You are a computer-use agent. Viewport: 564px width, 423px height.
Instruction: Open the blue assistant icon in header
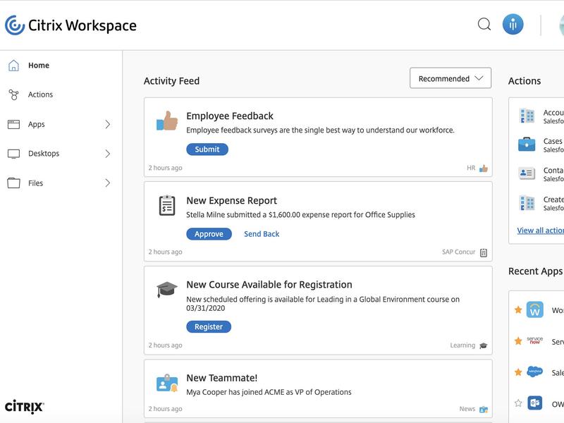[x=513, y=25]
